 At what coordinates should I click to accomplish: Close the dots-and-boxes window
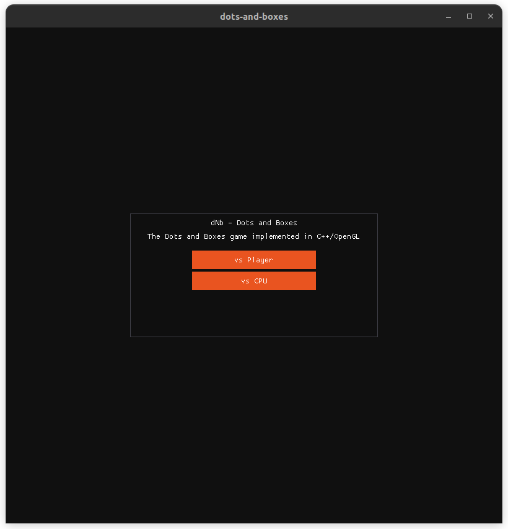click(491, 16)
